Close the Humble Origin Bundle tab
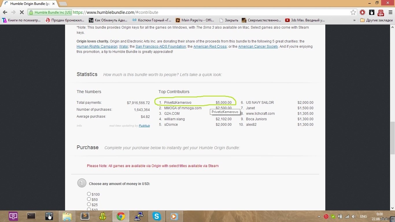395x222 pixels. 53,4
